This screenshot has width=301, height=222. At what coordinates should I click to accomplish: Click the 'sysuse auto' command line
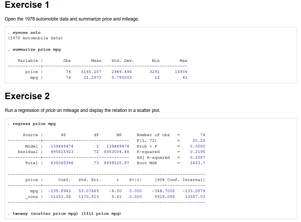(x=27, y=33)
